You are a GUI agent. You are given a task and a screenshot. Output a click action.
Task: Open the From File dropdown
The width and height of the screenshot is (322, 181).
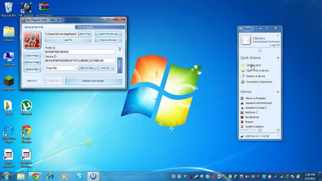tap(61, 68)
